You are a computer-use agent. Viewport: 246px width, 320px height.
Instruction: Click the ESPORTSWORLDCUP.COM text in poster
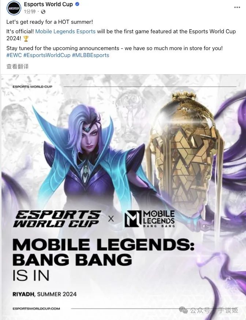(36, 309)
